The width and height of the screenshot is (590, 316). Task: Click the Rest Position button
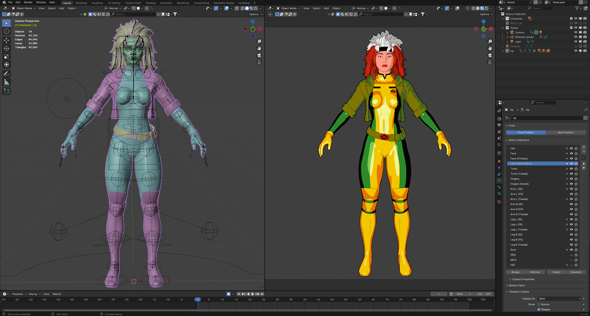coord(565,133)
